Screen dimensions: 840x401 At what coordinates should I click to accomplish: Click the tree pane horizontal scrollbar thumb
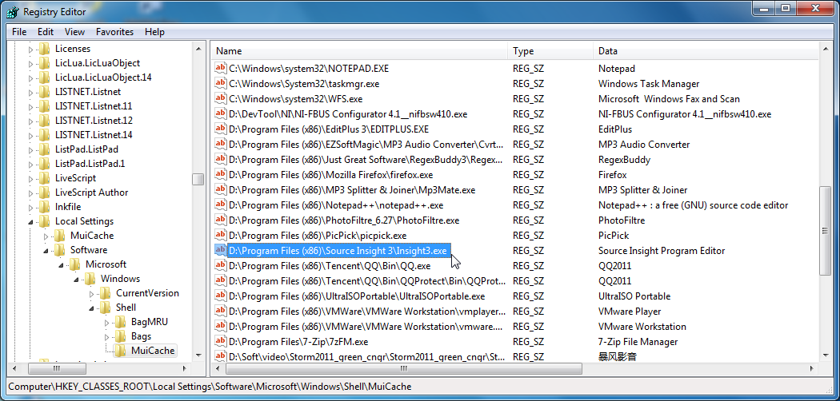point(56,368)
